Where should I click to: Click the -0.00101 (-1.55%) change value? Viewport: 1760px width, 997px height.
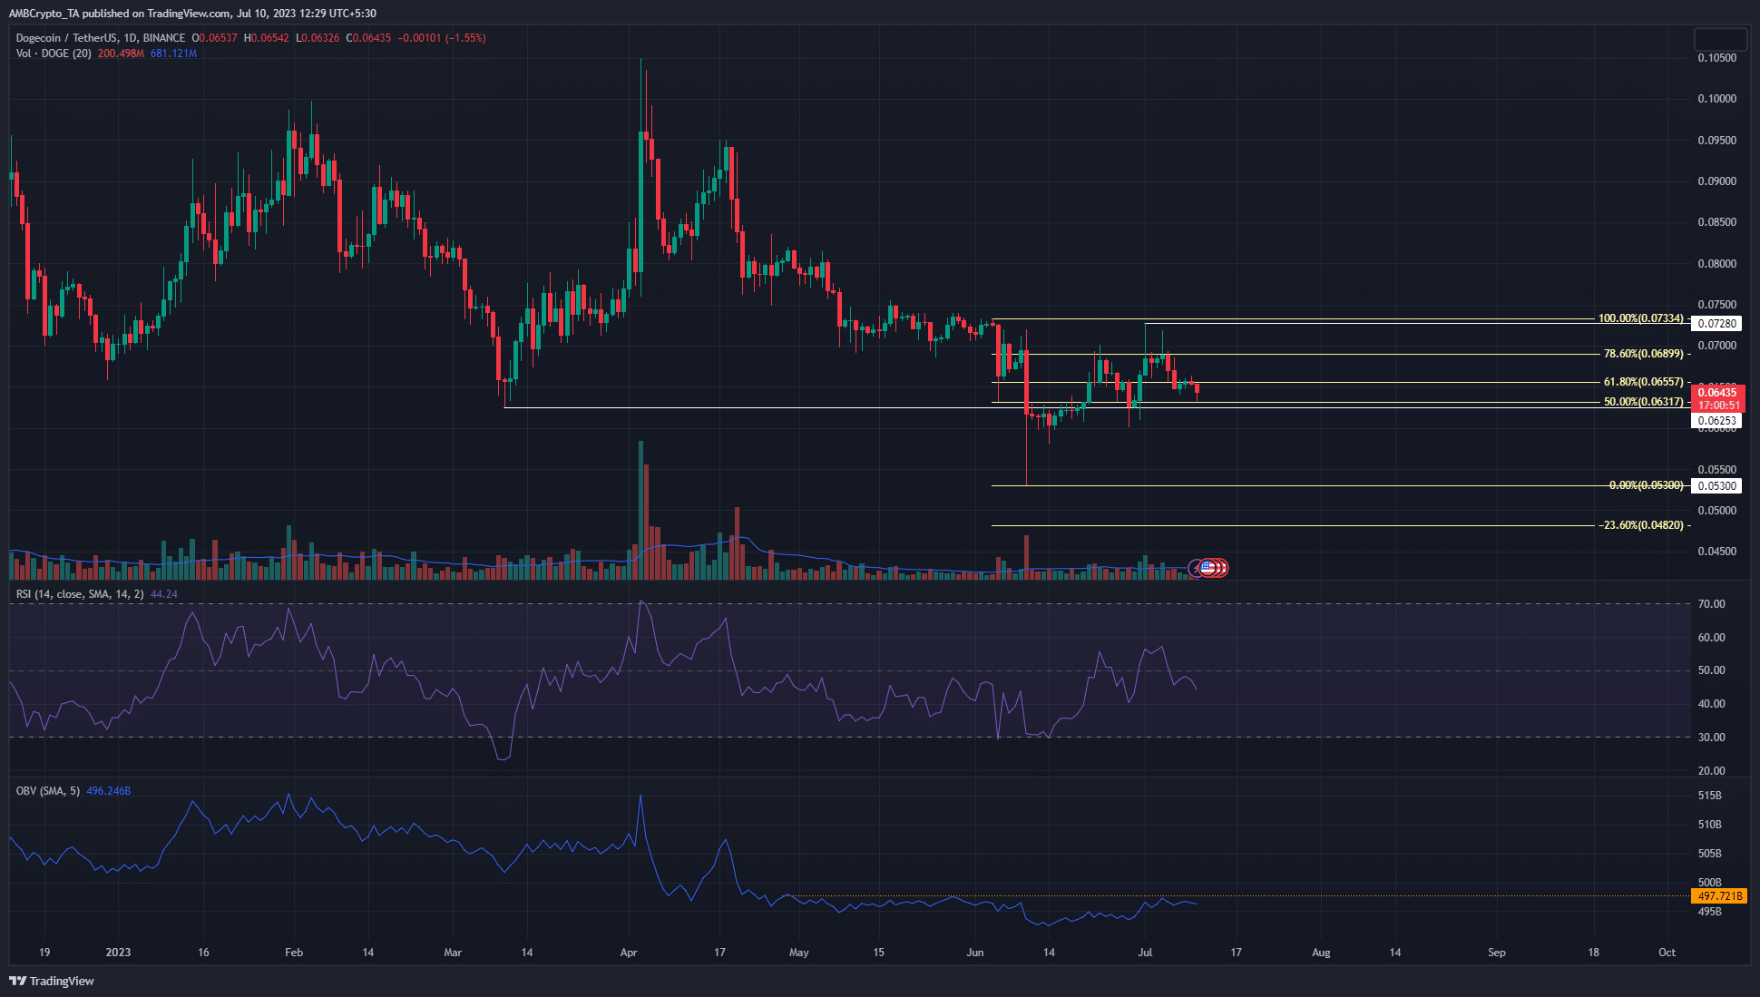pos(442,38)
